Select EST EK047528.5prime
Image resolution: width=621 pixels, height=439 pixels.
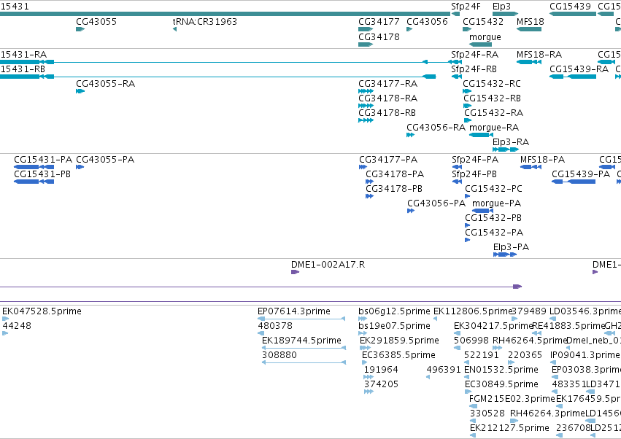tap(42, 311)
